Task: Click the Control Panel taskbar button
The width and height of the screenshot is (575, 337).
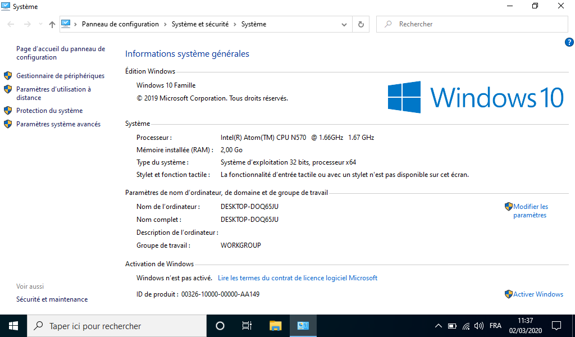Action: coord(303,326)
